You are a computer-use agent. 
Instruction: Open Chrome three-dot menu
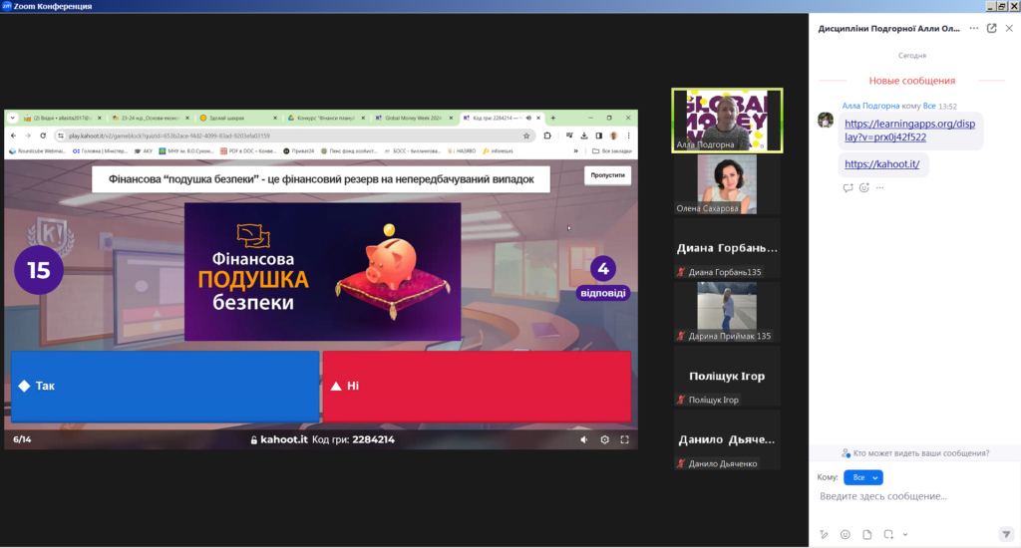(628, 136)
